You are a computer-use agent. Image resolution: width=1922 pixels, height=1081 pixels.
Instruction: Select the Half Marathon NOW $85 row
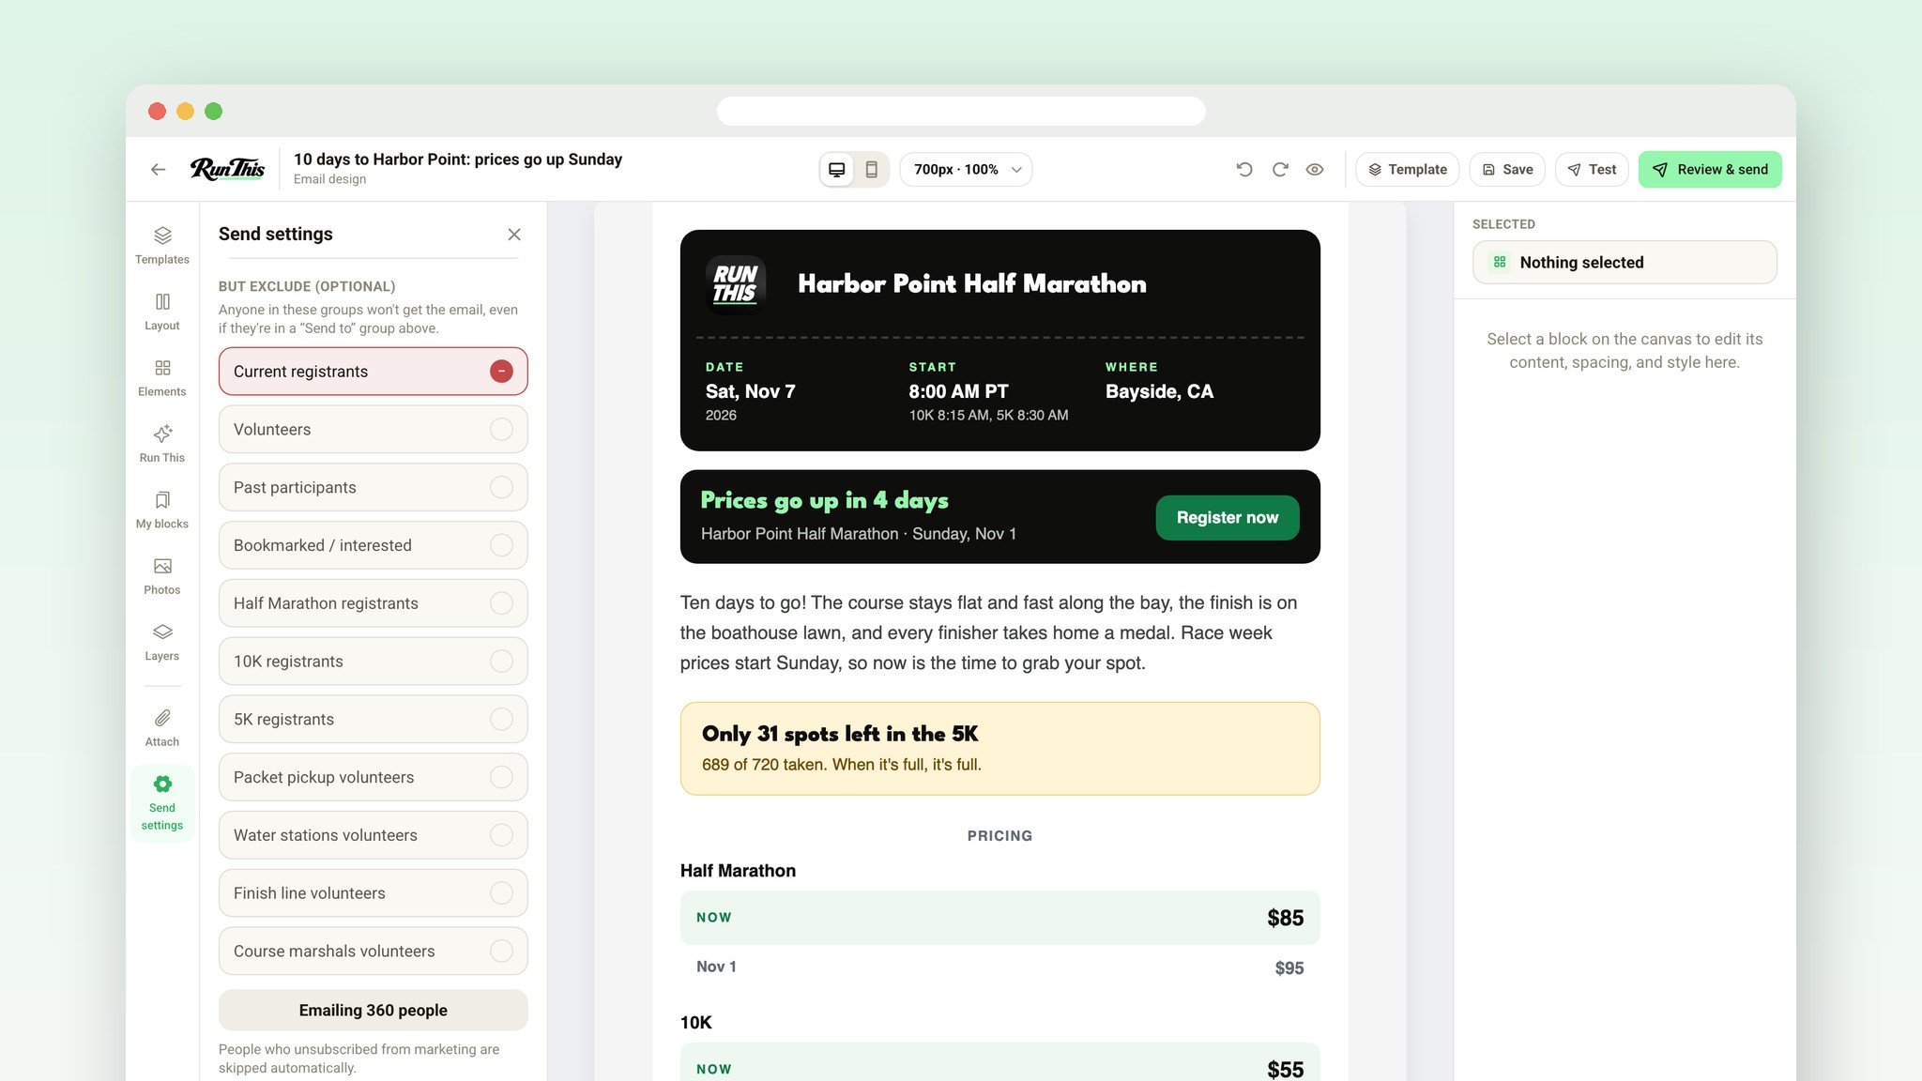[1000, 918]
